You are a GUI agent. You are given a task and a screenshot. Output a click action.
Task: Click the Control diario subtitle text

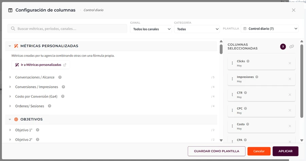pos(93,10)
